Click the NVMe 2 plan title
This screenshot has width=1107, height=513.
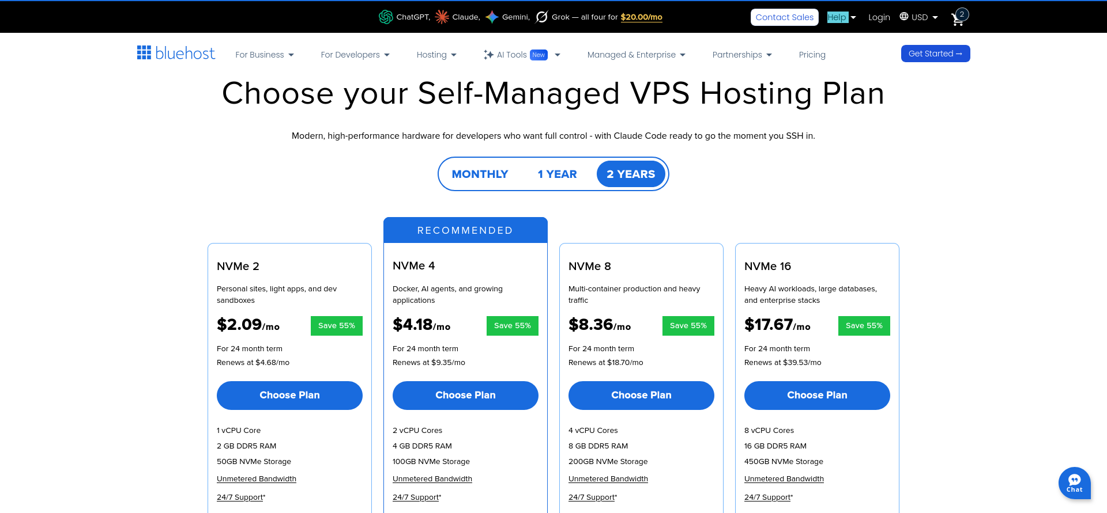click(238, 267)
